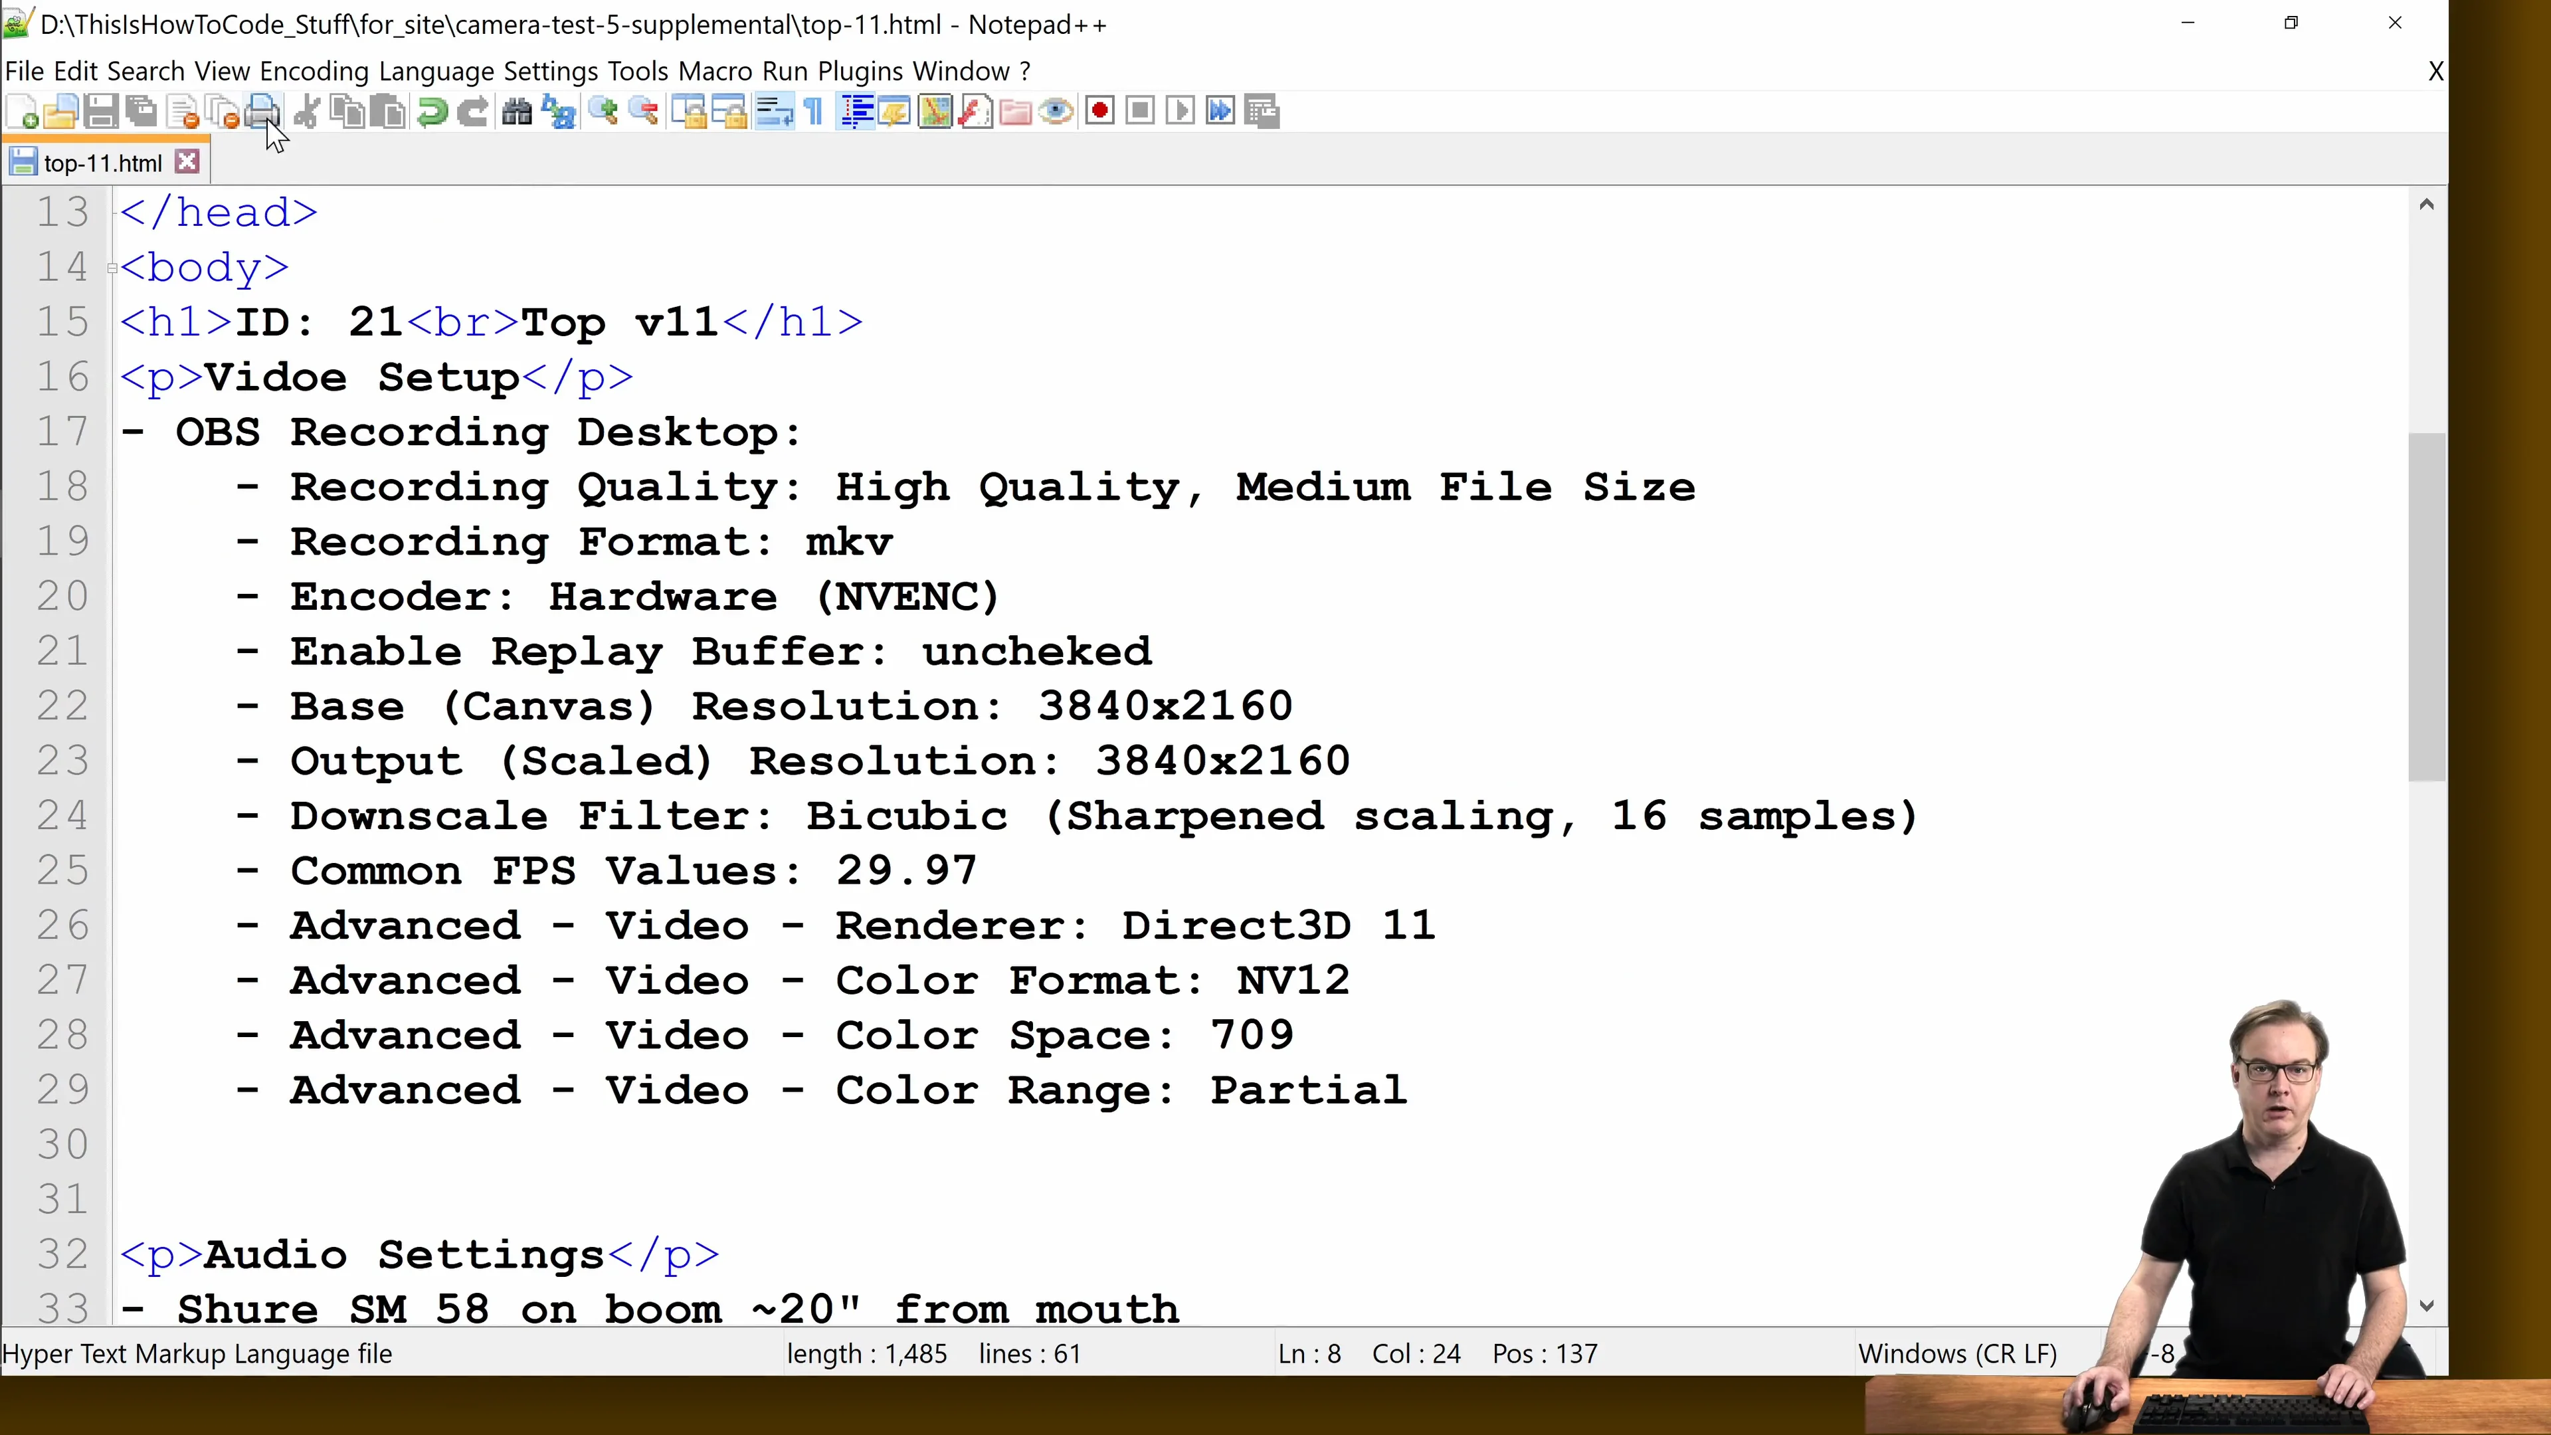Create a new file via toolbar icon
2551x1435 pixels.
(22, 111)
